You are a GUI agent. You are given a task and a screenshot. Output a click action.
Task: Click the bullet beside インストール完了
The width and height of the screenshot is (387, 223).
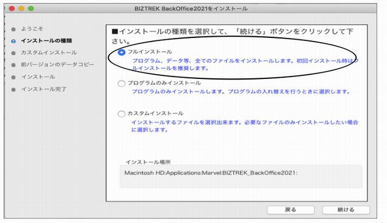pyautogui.click(x=13, y=90)
